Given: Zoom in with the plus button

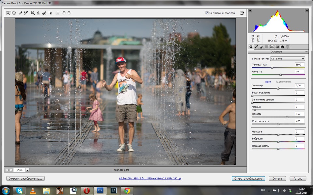Looking at the screenshot, I should (x=11, y=170).
